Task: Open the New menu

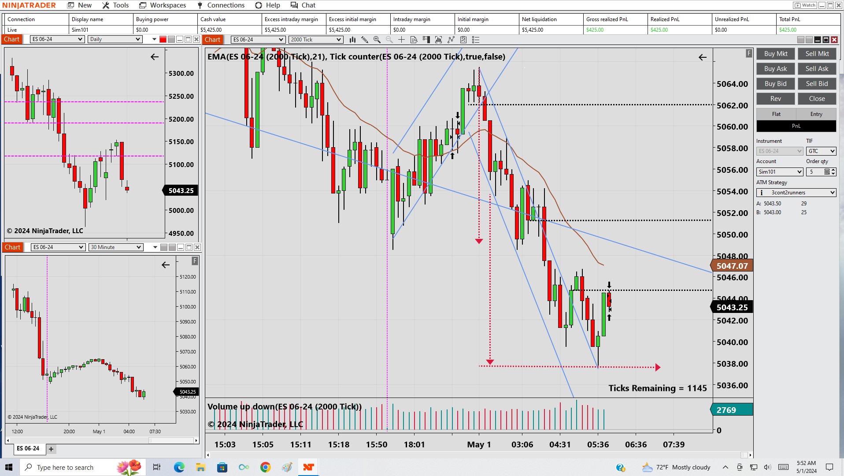Action: point(80,5)
